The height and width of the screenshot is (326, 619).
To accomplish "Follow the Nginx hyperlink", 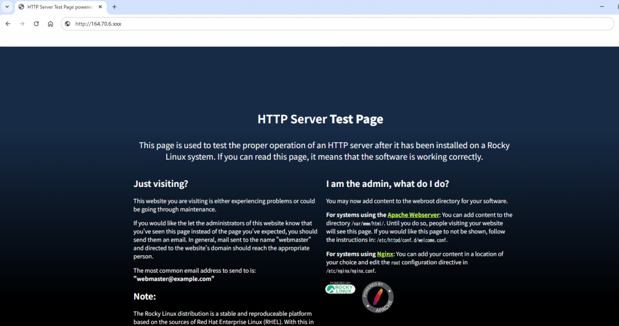I will click(x=385, y=254).
